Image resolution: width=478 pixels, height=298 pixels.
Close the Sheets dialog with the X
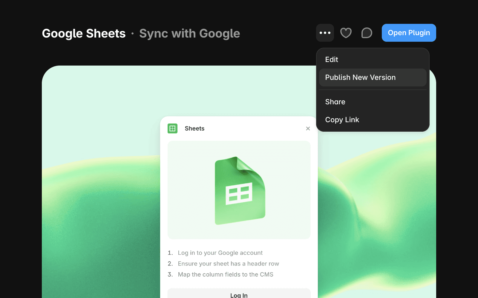click(x=308, y=128)
